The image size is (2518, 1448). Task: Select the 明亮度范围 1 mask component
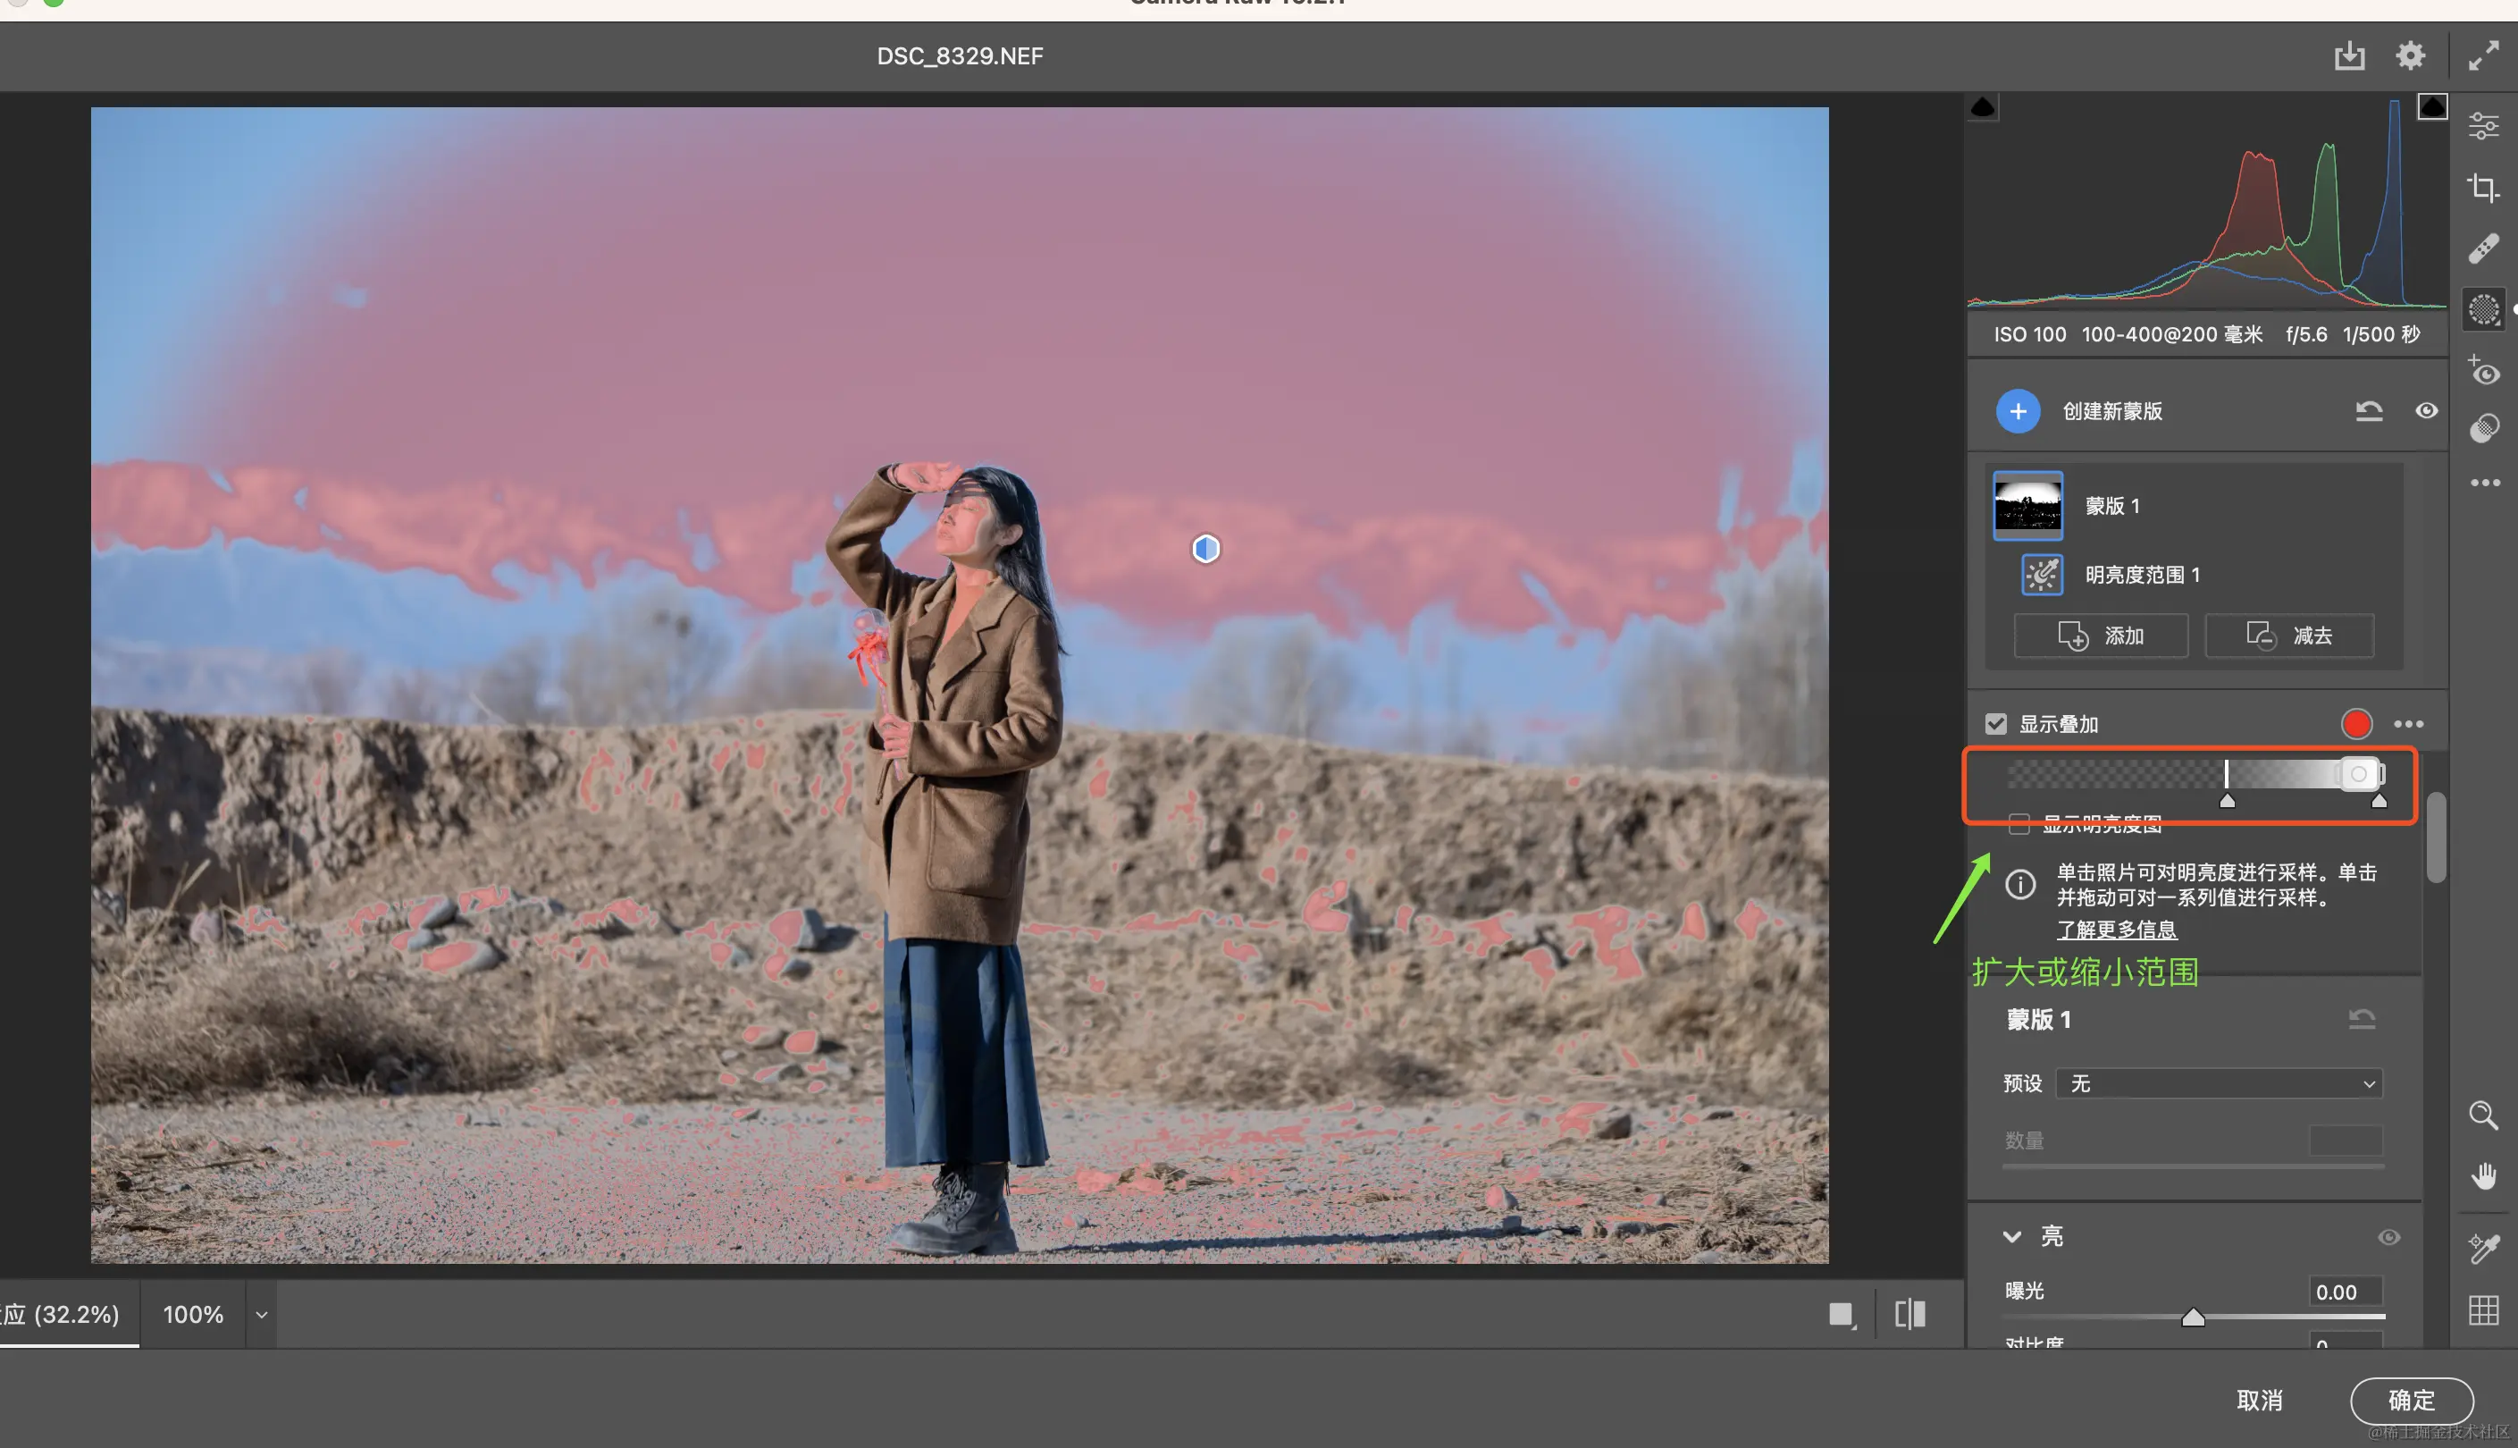click(2140, 575)
